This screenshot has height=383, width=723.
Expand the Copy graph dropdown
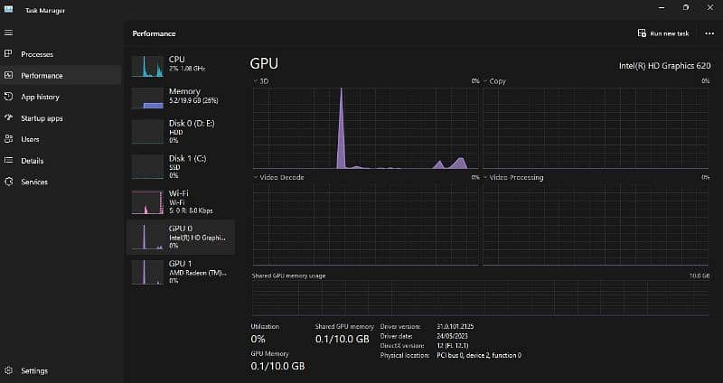point(485,81)
